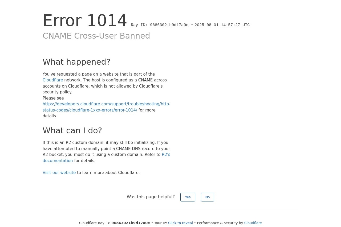This screenshot has height=227, width=341.
Task: Select the What happened? heading
Action: click(x=76, y=62)
